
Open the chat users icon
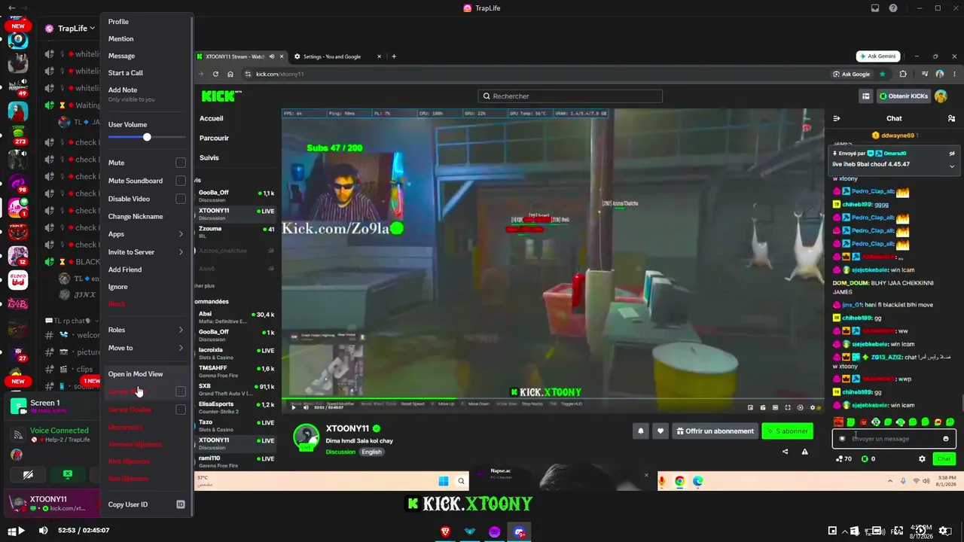pyautogui.click(x=951, y=118)
